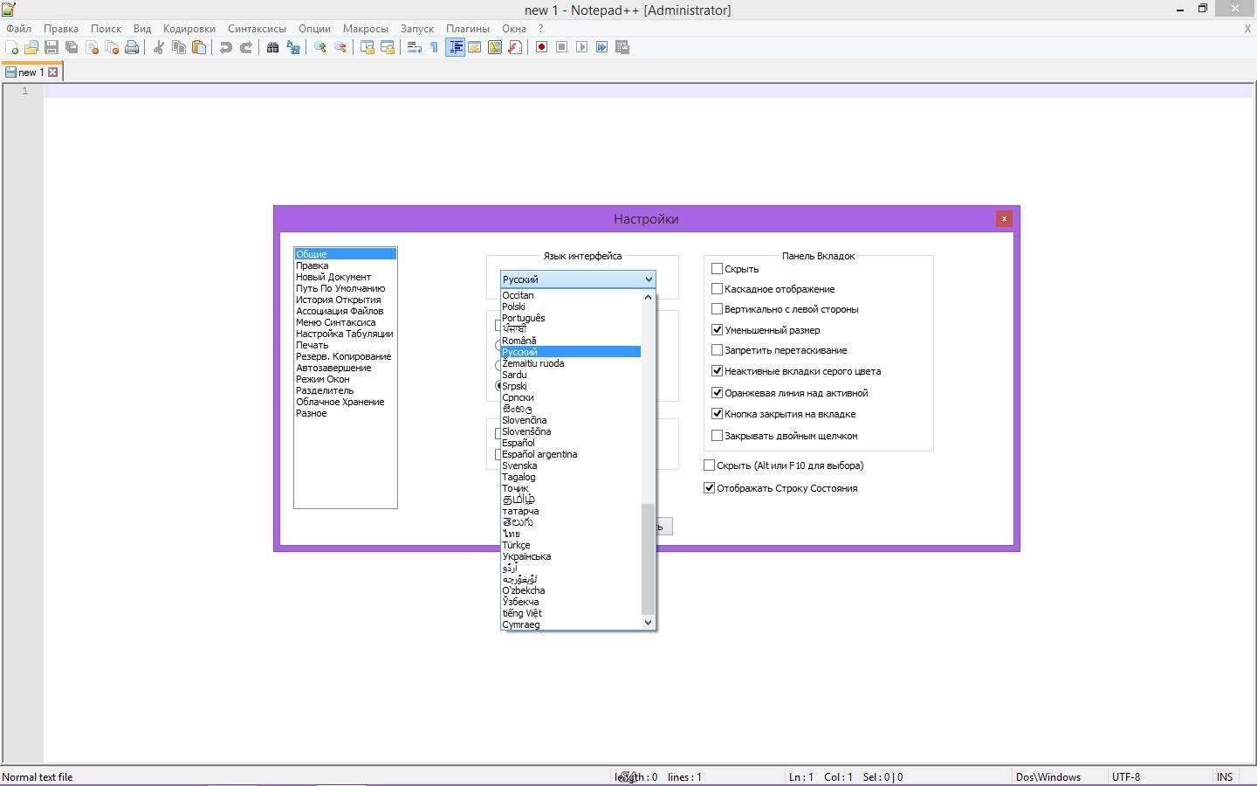Check the Скрыть checkbox in Панель Вкладок
The width and height of the screenshot is (1257, 786).
tap(718, 269)
